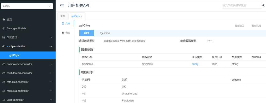
Task: Click the /getCitys path text
Action: tap(105, 33)
